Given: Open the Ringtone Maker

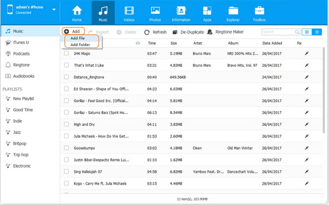Looking at the screenshot, I should [x=225, y=32].
